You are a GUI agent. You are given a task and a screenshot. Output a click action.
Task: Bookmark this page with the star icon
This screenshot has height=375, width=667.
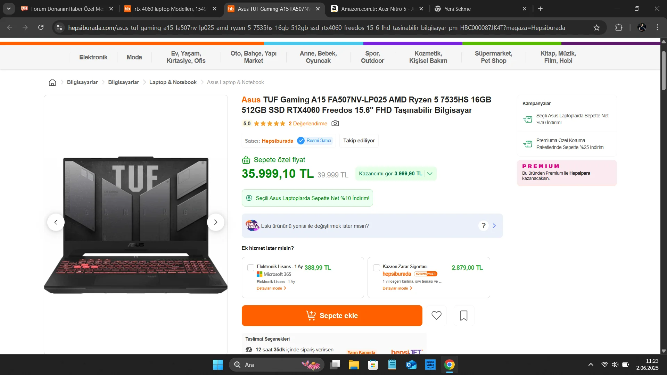click(x=596, y=28)
